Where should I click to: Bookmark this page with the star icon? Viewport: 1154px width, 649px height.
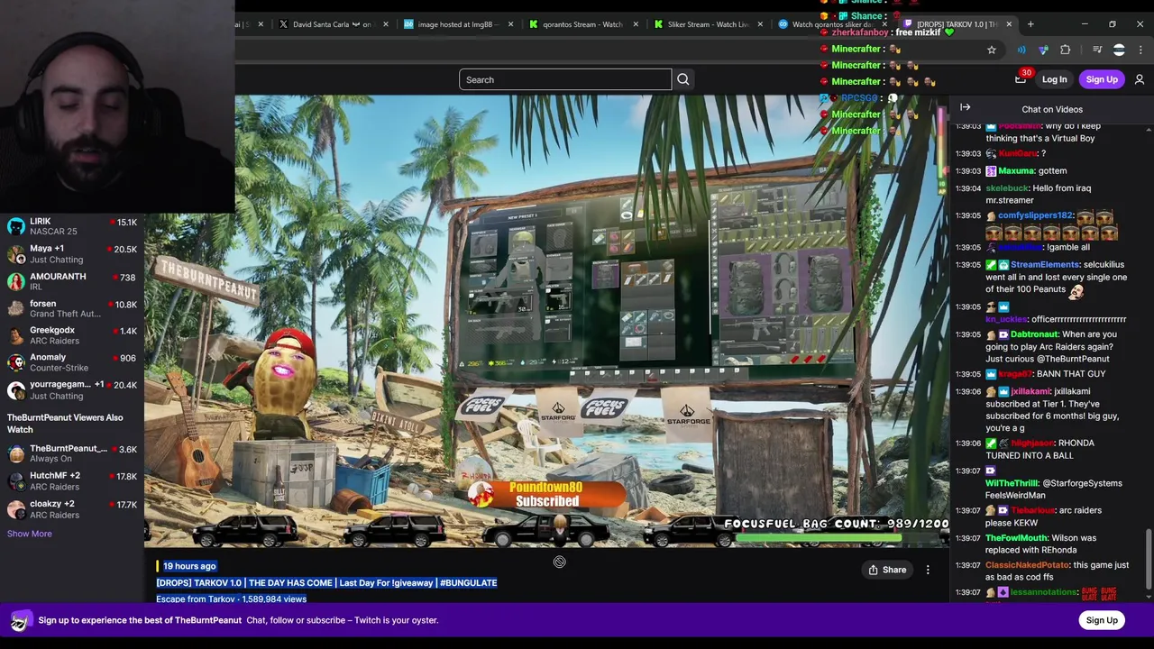click(x=992, y=50)
